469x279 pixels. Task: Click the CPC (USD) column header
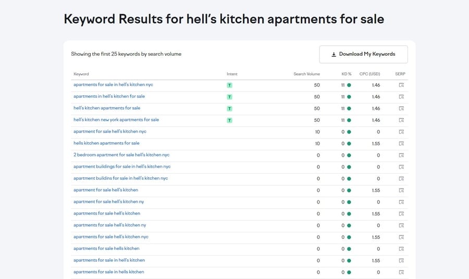tap(369, 74)
